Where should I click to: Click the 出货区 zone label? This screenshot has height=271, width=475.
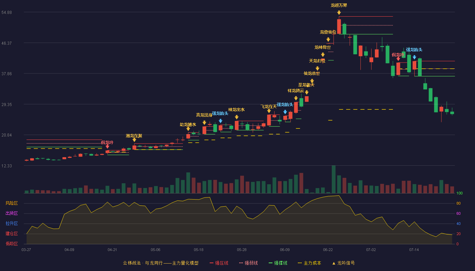(x=12, y=213)
